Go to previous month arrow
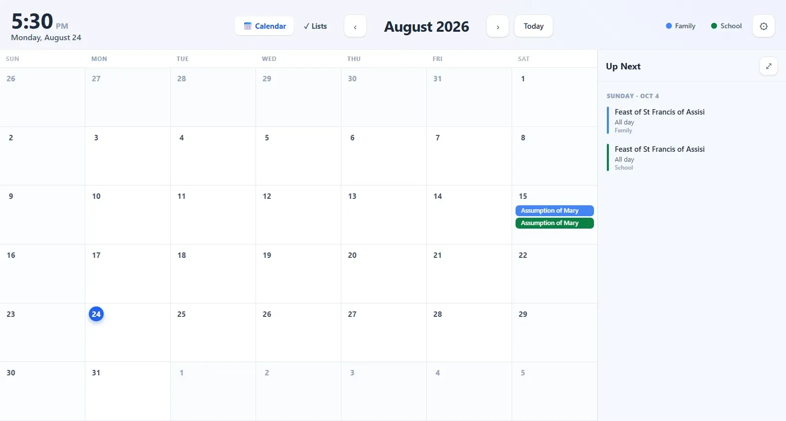Viewport: 786px width, 421px height. (355, 26)
